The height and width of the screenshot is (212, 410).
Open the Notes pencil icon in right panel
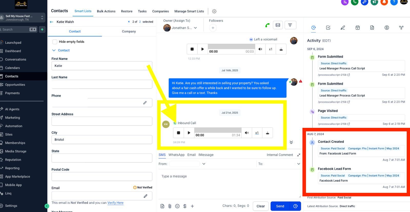click(343, 28)
